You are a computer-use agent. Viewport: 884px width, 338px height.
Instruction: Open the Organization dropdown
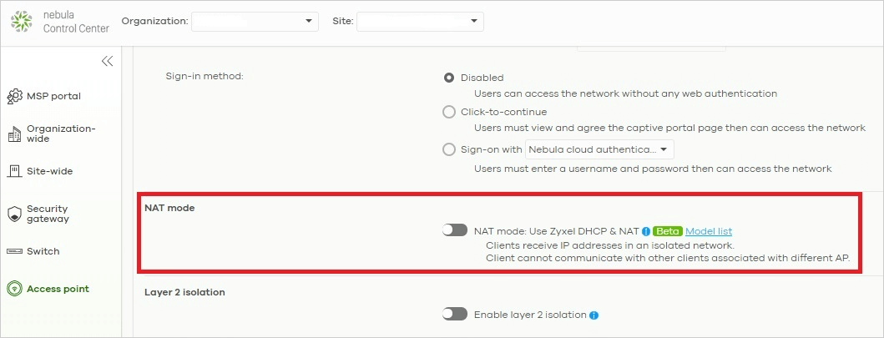(x=255, y=21)
